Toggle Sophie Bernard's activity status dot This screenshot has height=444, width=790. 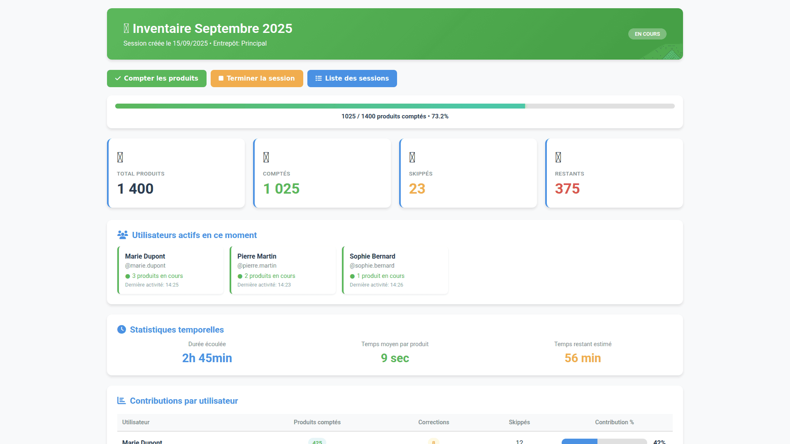[352, 276]
